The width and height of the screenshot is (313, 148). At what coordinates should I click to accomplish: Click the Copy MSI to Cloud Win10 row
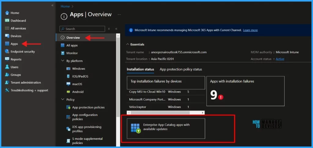pyautogui.click(x=166, y=92)
